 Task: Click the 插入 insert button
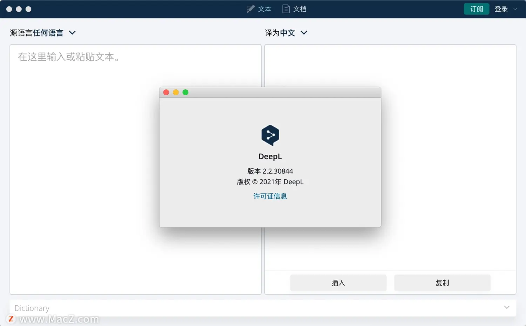(x=338, y=283)
